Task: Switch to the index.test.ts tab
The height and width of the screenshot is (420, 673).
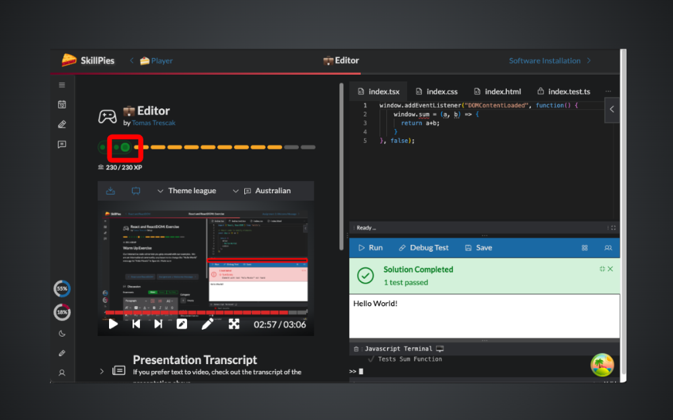Action: click(563, 92)
